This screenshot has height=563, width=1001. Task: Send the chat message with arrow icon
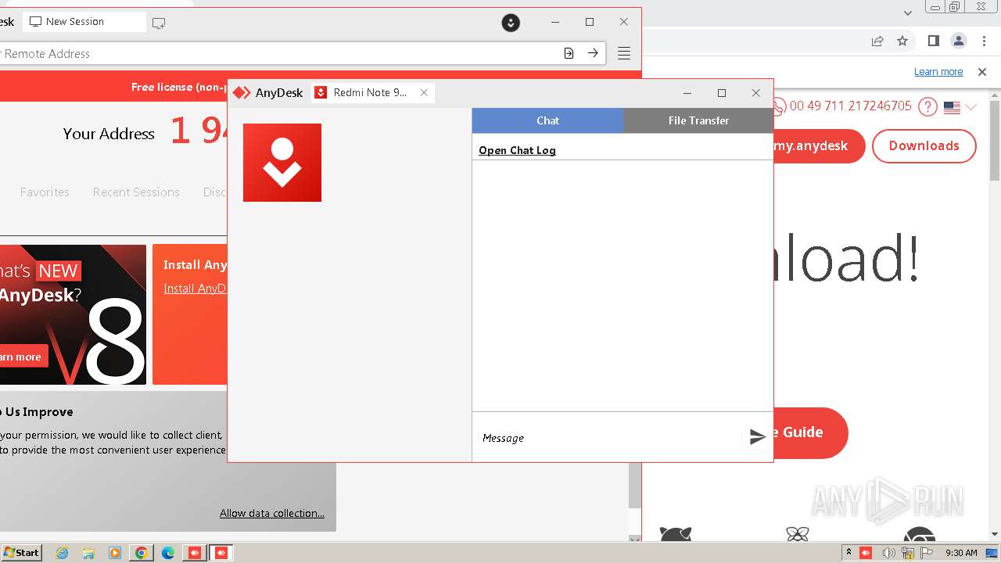click(757, 437)
